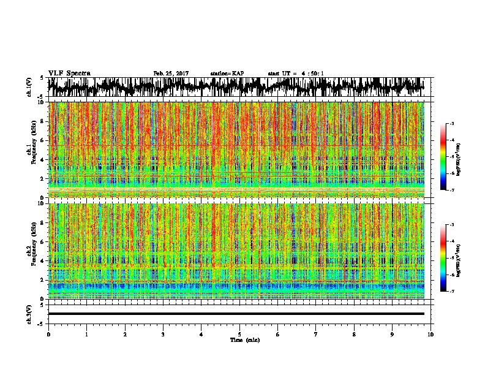Screen dimensions: 485x375
Task: Click the "VLF Spectra" title text
Action: click(x=69, y=74)
